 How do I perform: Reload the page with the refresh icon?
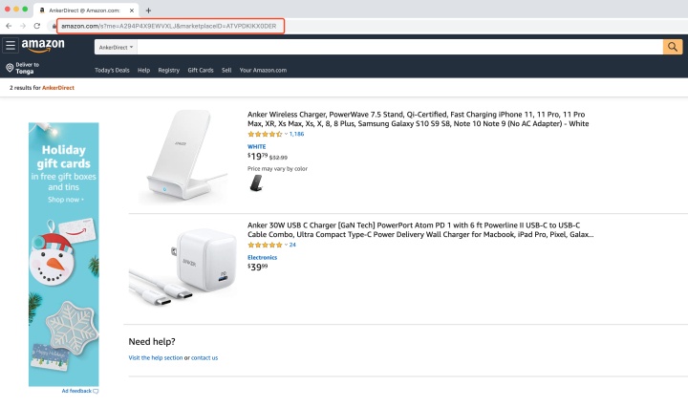[37, 26]
